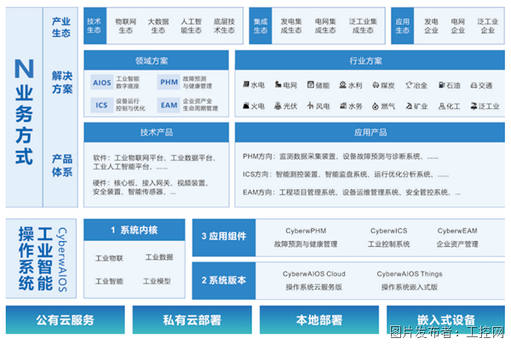Click the 技术产品 header
Viewport: 511px width, 344px height.
point(157,132)
